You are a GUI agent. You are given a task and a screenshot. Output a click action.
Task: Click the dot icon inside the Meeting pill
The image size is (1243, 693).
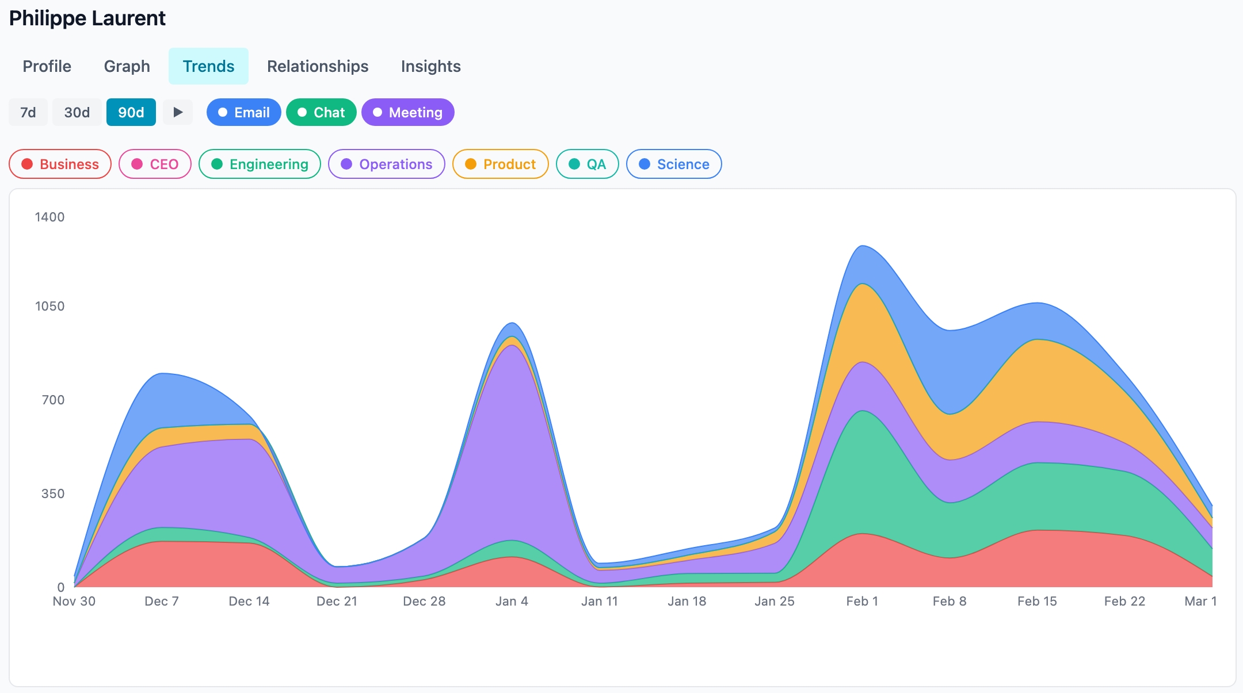tap(378, 112)
